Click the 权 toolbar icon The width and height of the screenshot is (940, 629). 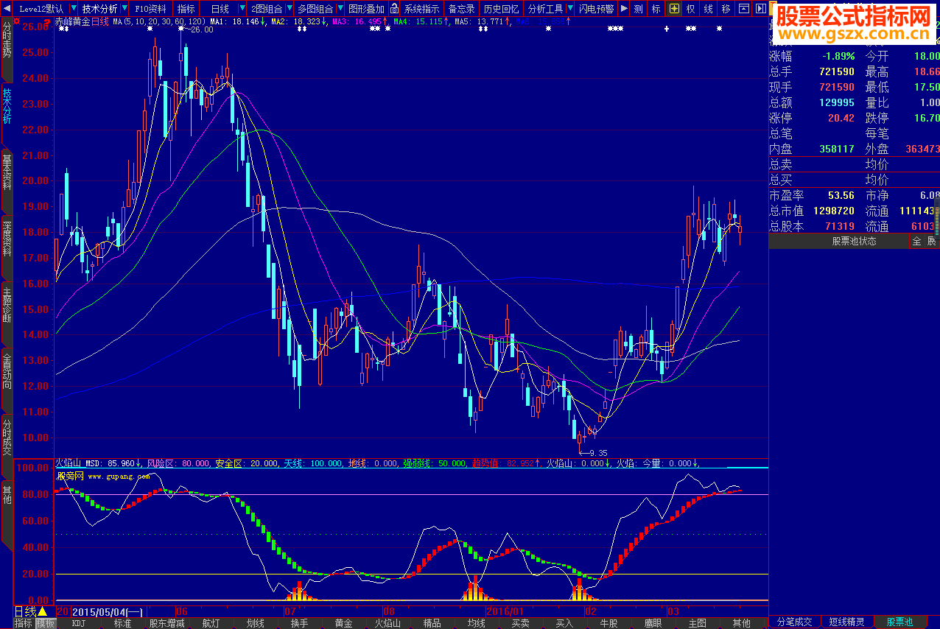pos(690,9)
